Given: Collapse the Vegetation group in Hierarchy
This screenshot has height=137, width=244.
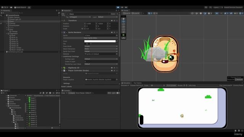Looking at the screenshot, I should click(7, 33).
